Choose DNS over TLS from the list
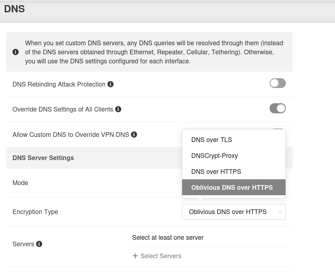The height and width of the screenshot is (272, 335). 212,140
